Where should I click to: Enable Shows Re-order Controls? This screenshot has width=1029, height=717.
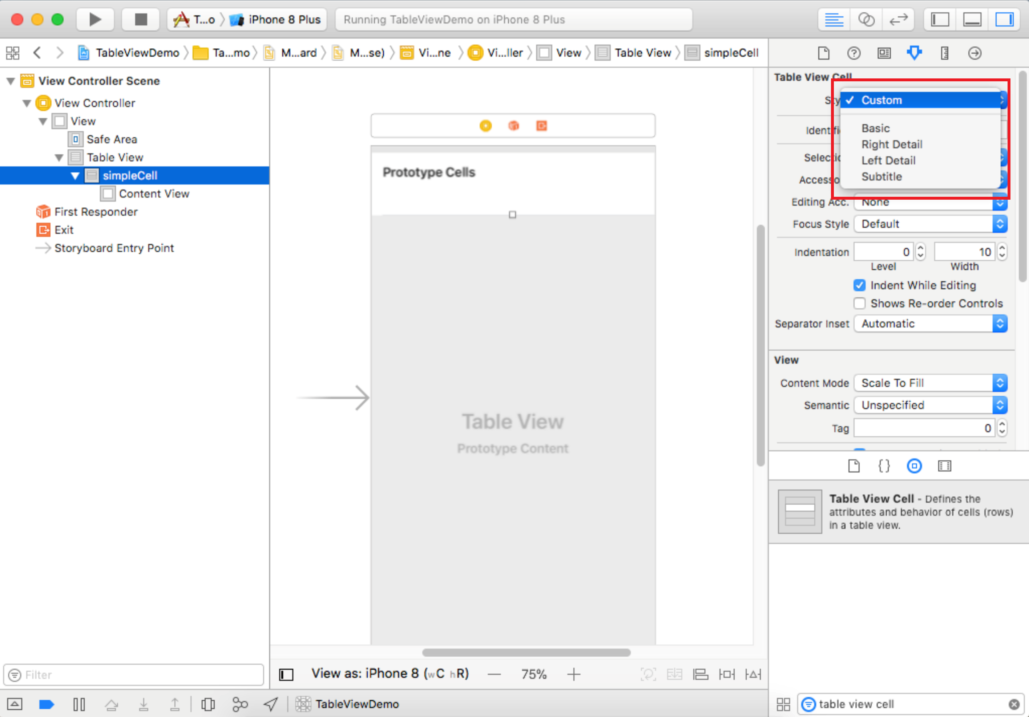(859, 303)
